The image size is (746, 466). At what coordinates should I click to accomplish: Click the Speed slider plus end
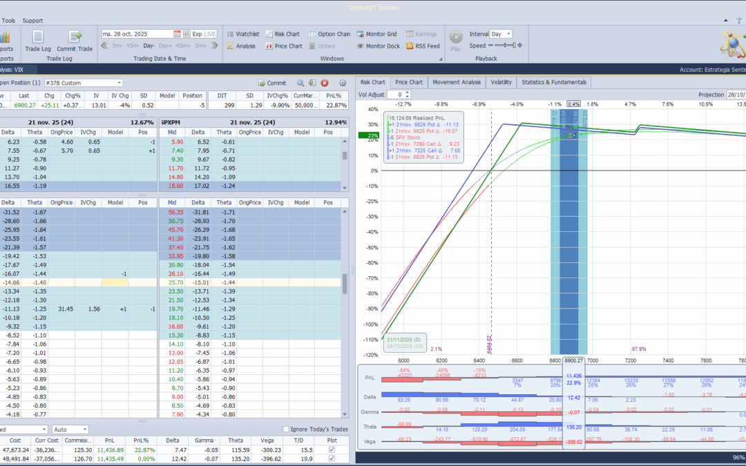click(x=519, y=46)
